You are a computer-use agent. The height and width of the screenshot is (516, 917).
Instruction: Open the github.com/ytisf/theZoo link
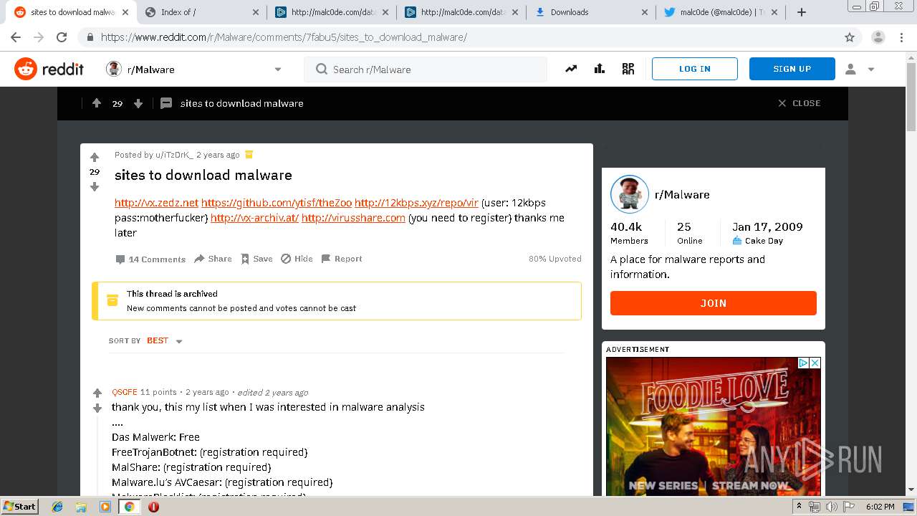tap(277, 203)
